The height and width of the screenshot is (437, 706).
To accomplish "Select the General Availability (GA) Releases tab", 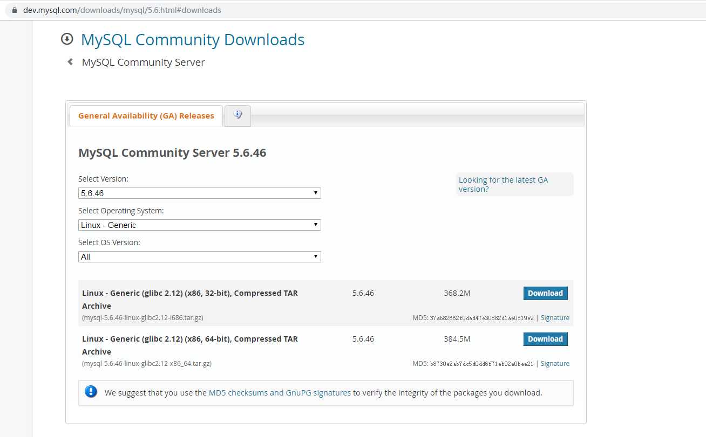I will tap(146, 115).
